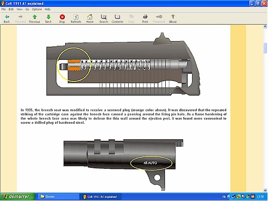Maximize the Colt 1911 A1 window
Image resolution: width=268 pixels, height=201 pixels.
(258, 3)
